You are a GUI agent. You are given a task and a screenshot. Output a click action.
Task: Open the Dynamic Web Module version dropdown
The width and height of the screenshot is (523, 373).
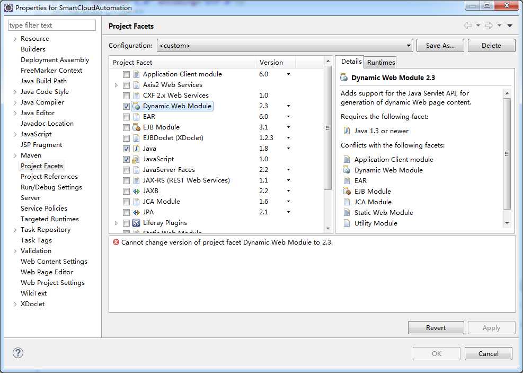[x=288, y=106]
